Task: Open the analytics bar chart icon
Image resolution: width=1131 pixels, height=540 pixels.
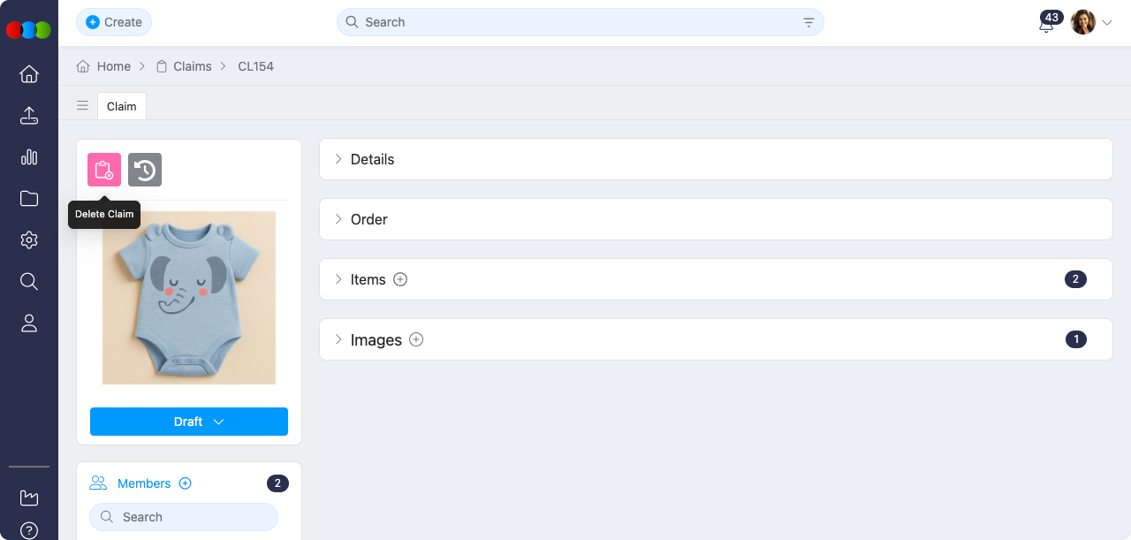Action: pyautogui.click(x=29, y=157)
